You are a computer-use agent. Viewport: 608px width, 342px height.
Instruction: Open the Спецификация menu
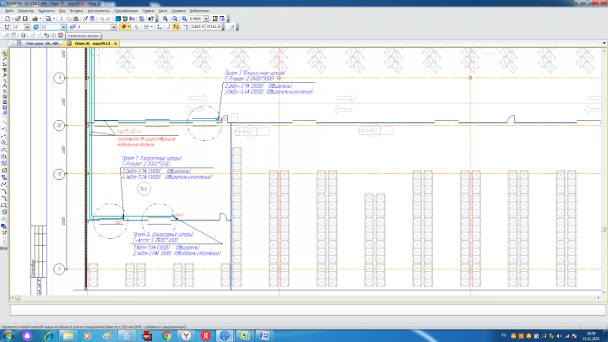click(126, 11)
